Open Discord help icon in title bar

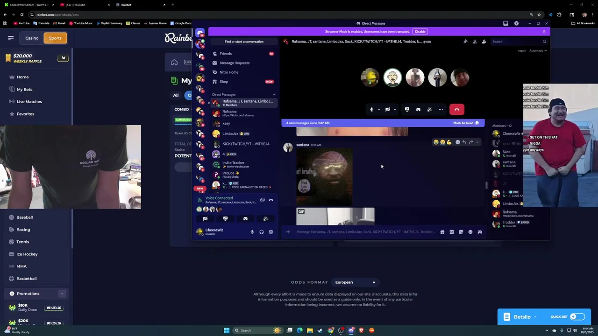tap(516, 23)
